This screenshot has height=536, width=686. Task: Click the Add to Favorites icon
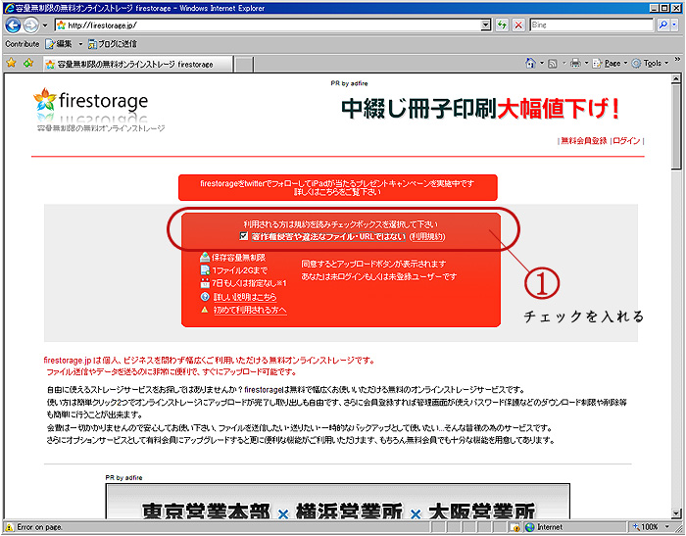coord(28,64)
